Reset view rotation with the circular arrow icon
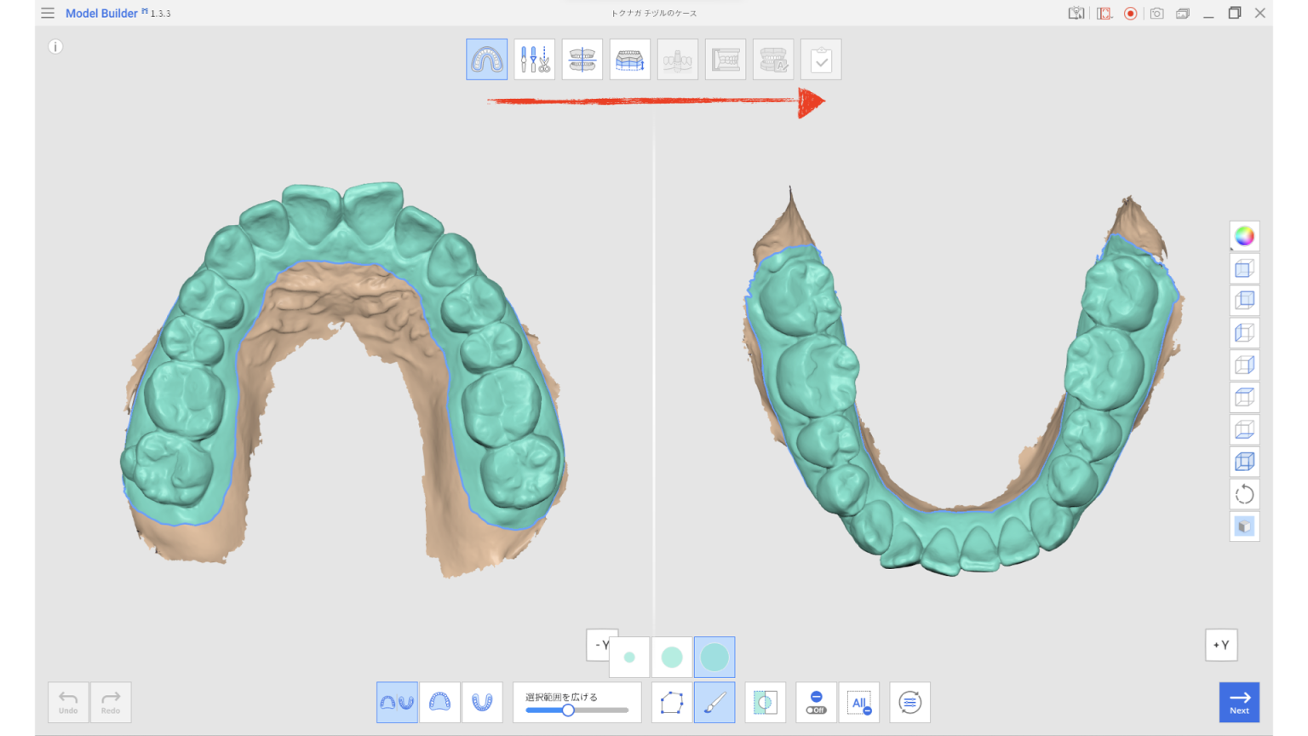This screenshot has width=1308, height=736. (1244, 494)
